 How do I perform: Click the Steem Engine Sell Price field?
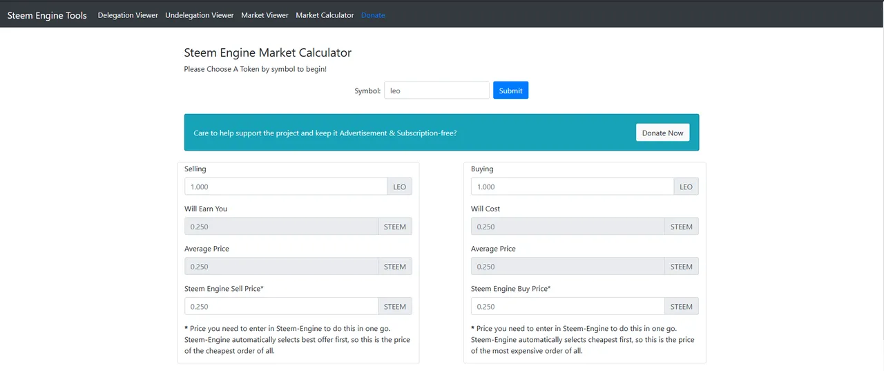(x=281, y=307)
